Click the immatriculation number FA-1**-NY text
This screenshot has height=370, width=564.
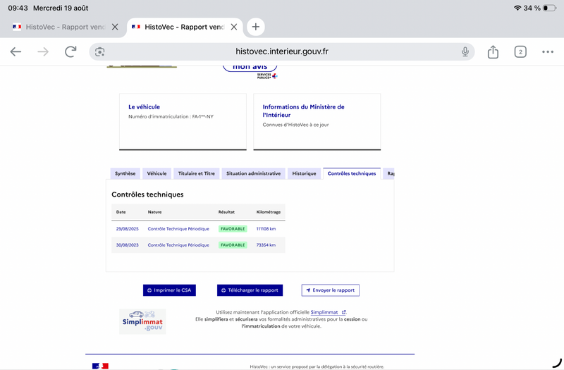pyautogui.click(x=202, y=116)
